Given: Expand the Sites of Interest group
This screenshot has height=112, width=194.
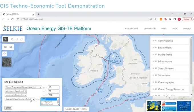Looking at the screenshot, I should [153, 68].
